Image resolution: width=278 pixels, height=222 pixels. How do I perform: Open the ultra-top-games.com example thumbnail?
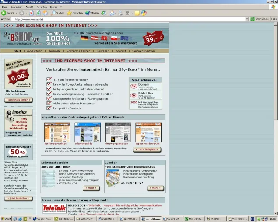click(118, 132)
